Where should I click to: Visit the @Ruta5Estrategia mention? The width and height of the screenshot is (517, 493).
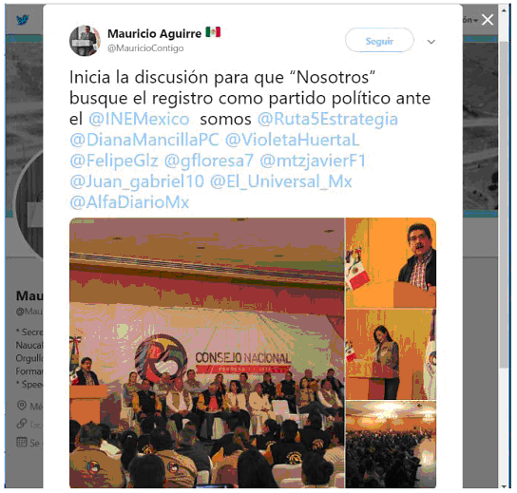328,120
